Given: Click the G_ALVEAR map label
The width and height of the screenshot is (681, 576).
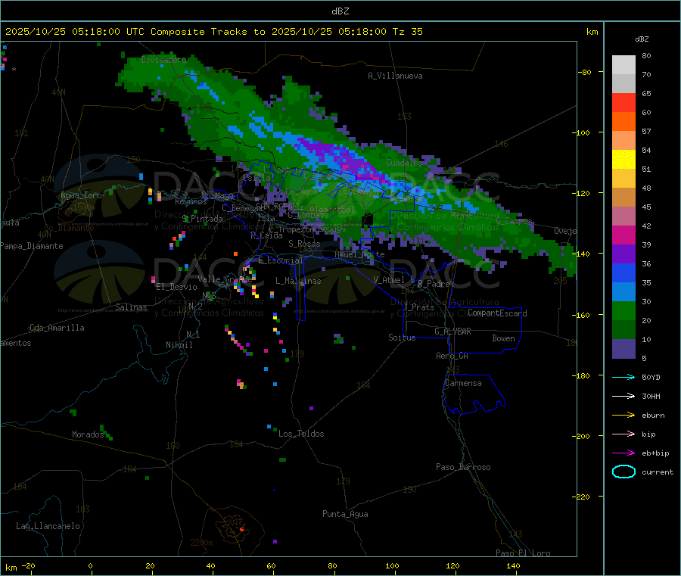Looking at the screenshot, I should coord(452,332).
